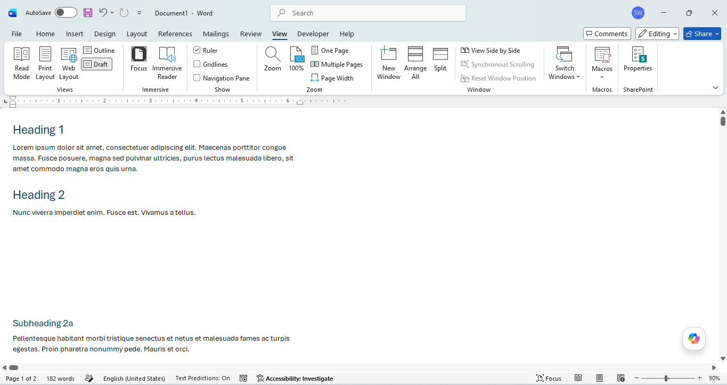Show One Page zoom

tap(330, 51)
